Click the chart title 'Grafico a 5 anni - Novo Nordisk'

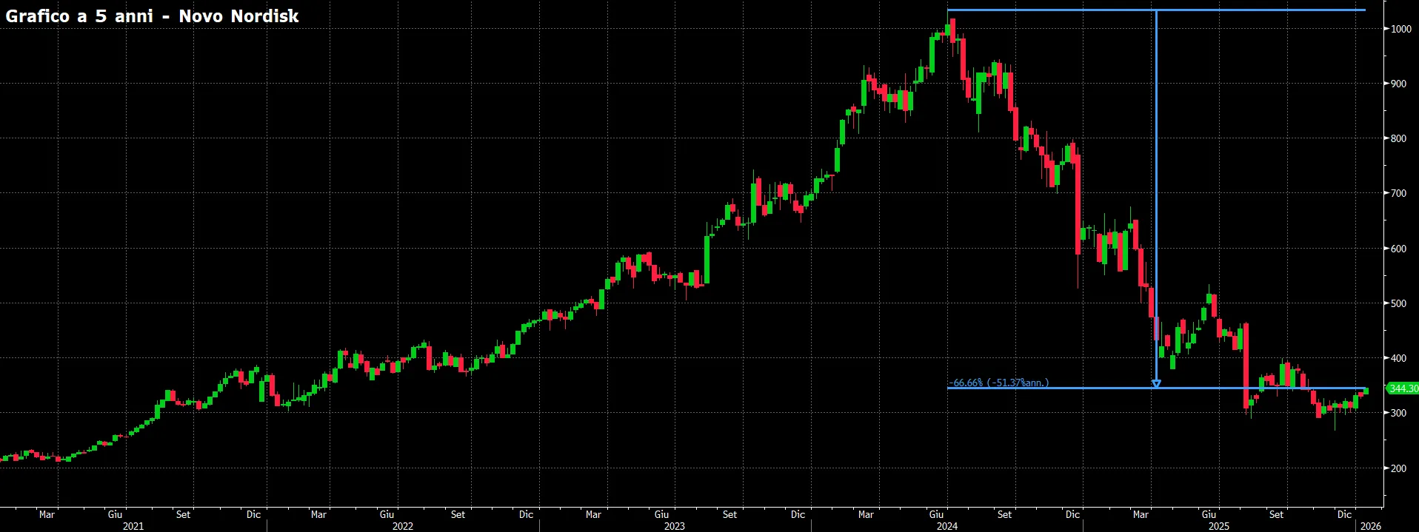[152, 16]
